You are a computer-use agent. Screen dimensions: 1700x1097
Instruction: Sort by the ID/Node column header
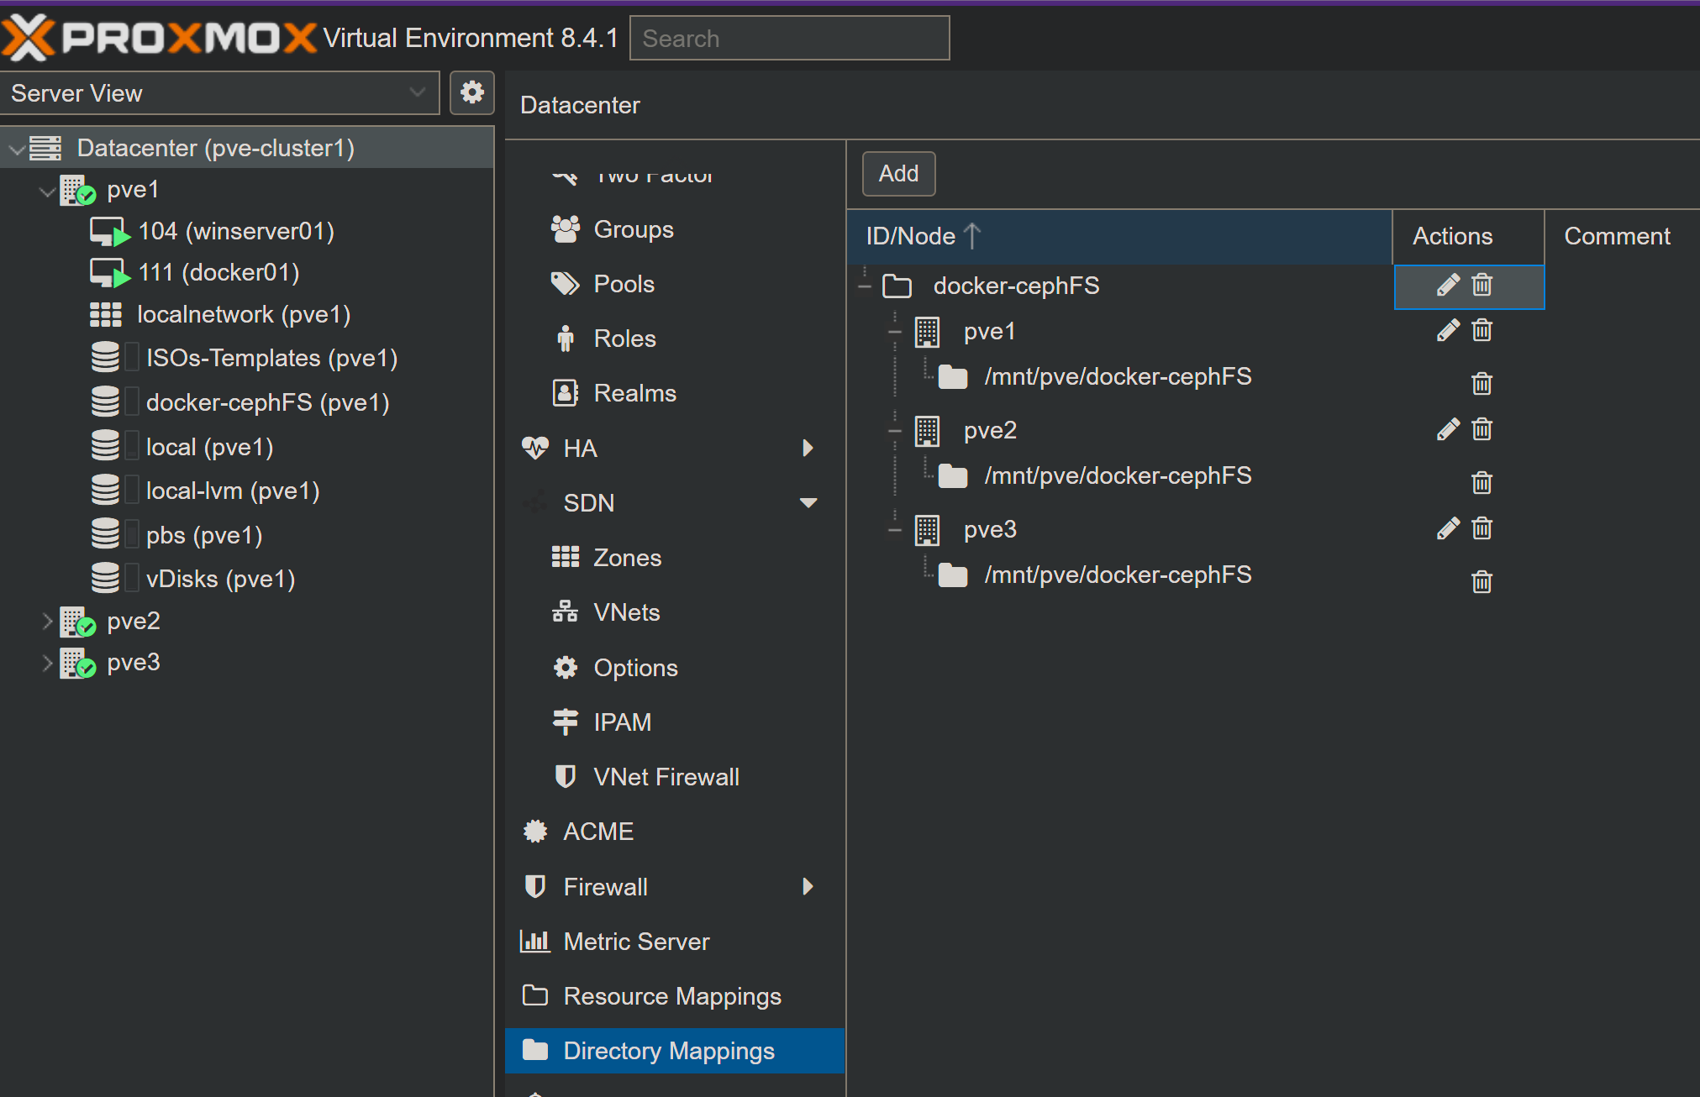(1119, 236)
